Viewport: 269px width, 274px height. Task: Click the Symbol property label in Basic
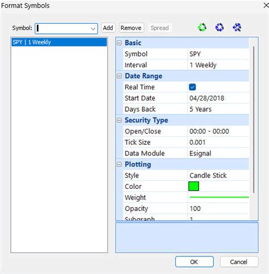tap(136, 54)
